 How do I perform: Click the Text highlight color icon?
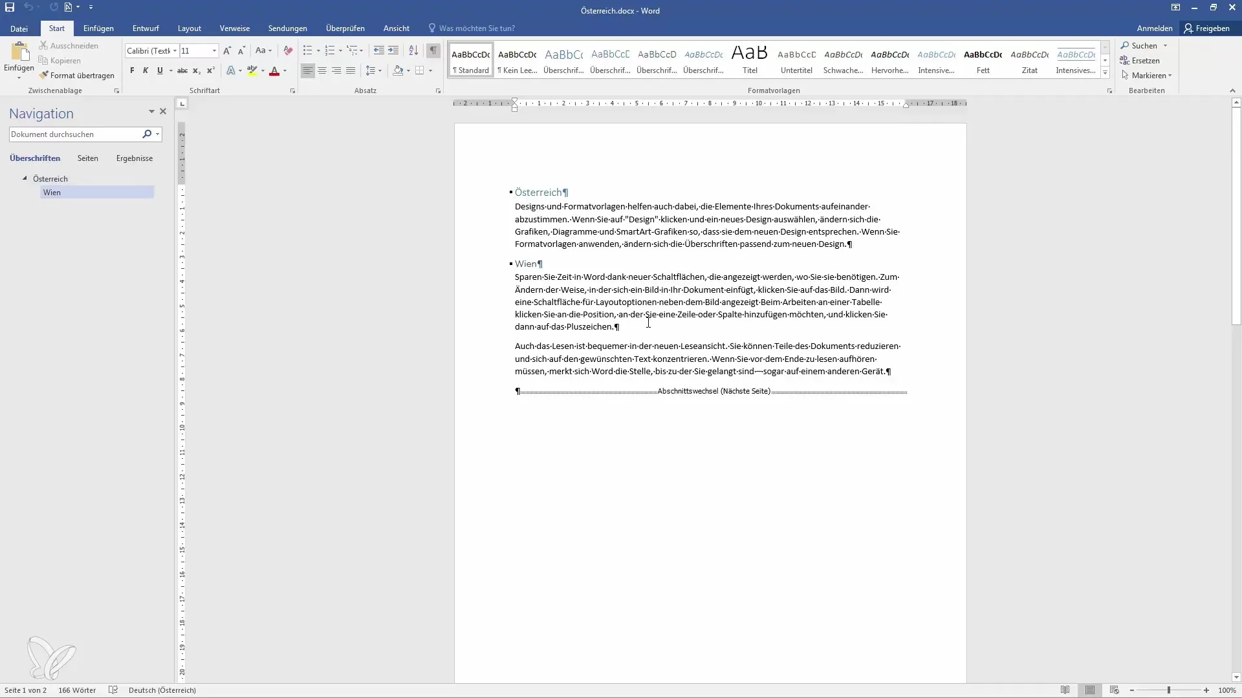(252, 70)
